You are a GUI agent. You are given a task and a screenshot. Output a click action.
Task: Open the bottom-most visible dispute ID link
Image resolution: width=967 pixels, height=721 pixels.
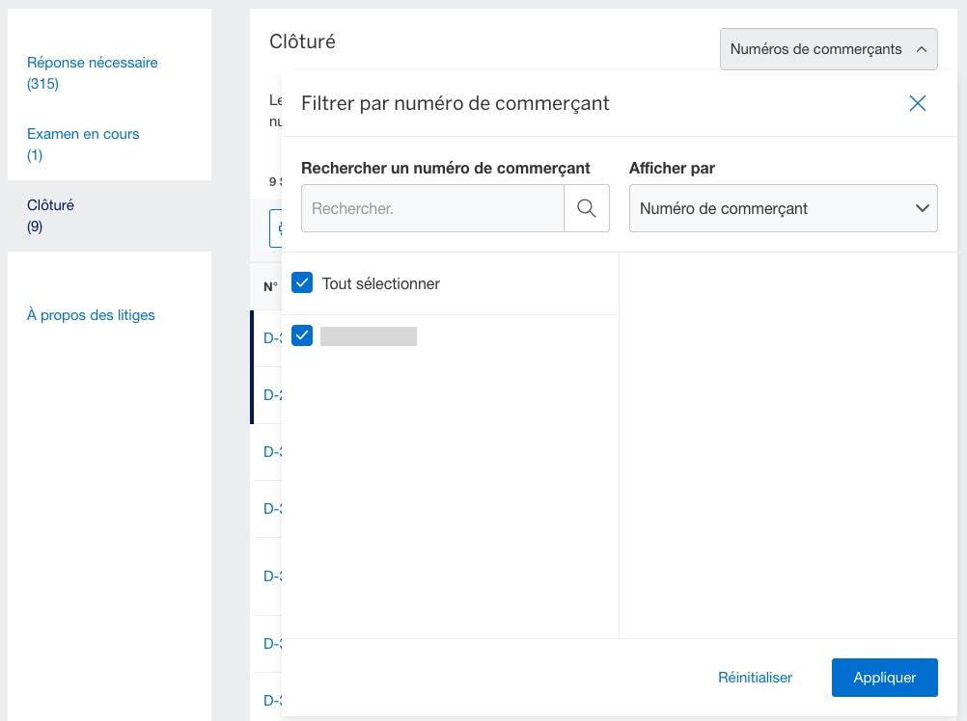[x=270, y=700]
